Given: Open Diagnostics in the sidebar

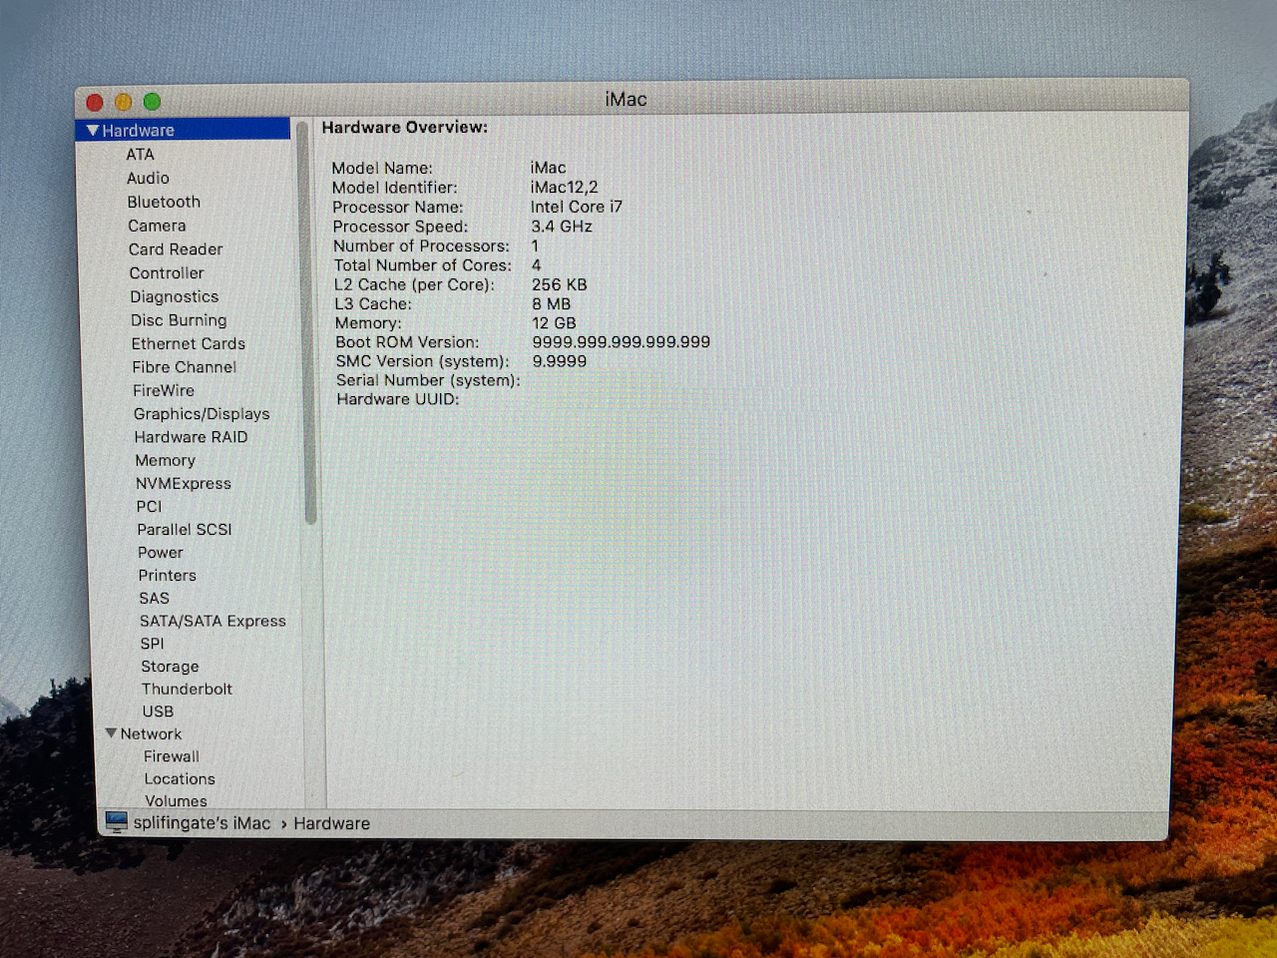Looking at the screenshot, I should point(175,296).
